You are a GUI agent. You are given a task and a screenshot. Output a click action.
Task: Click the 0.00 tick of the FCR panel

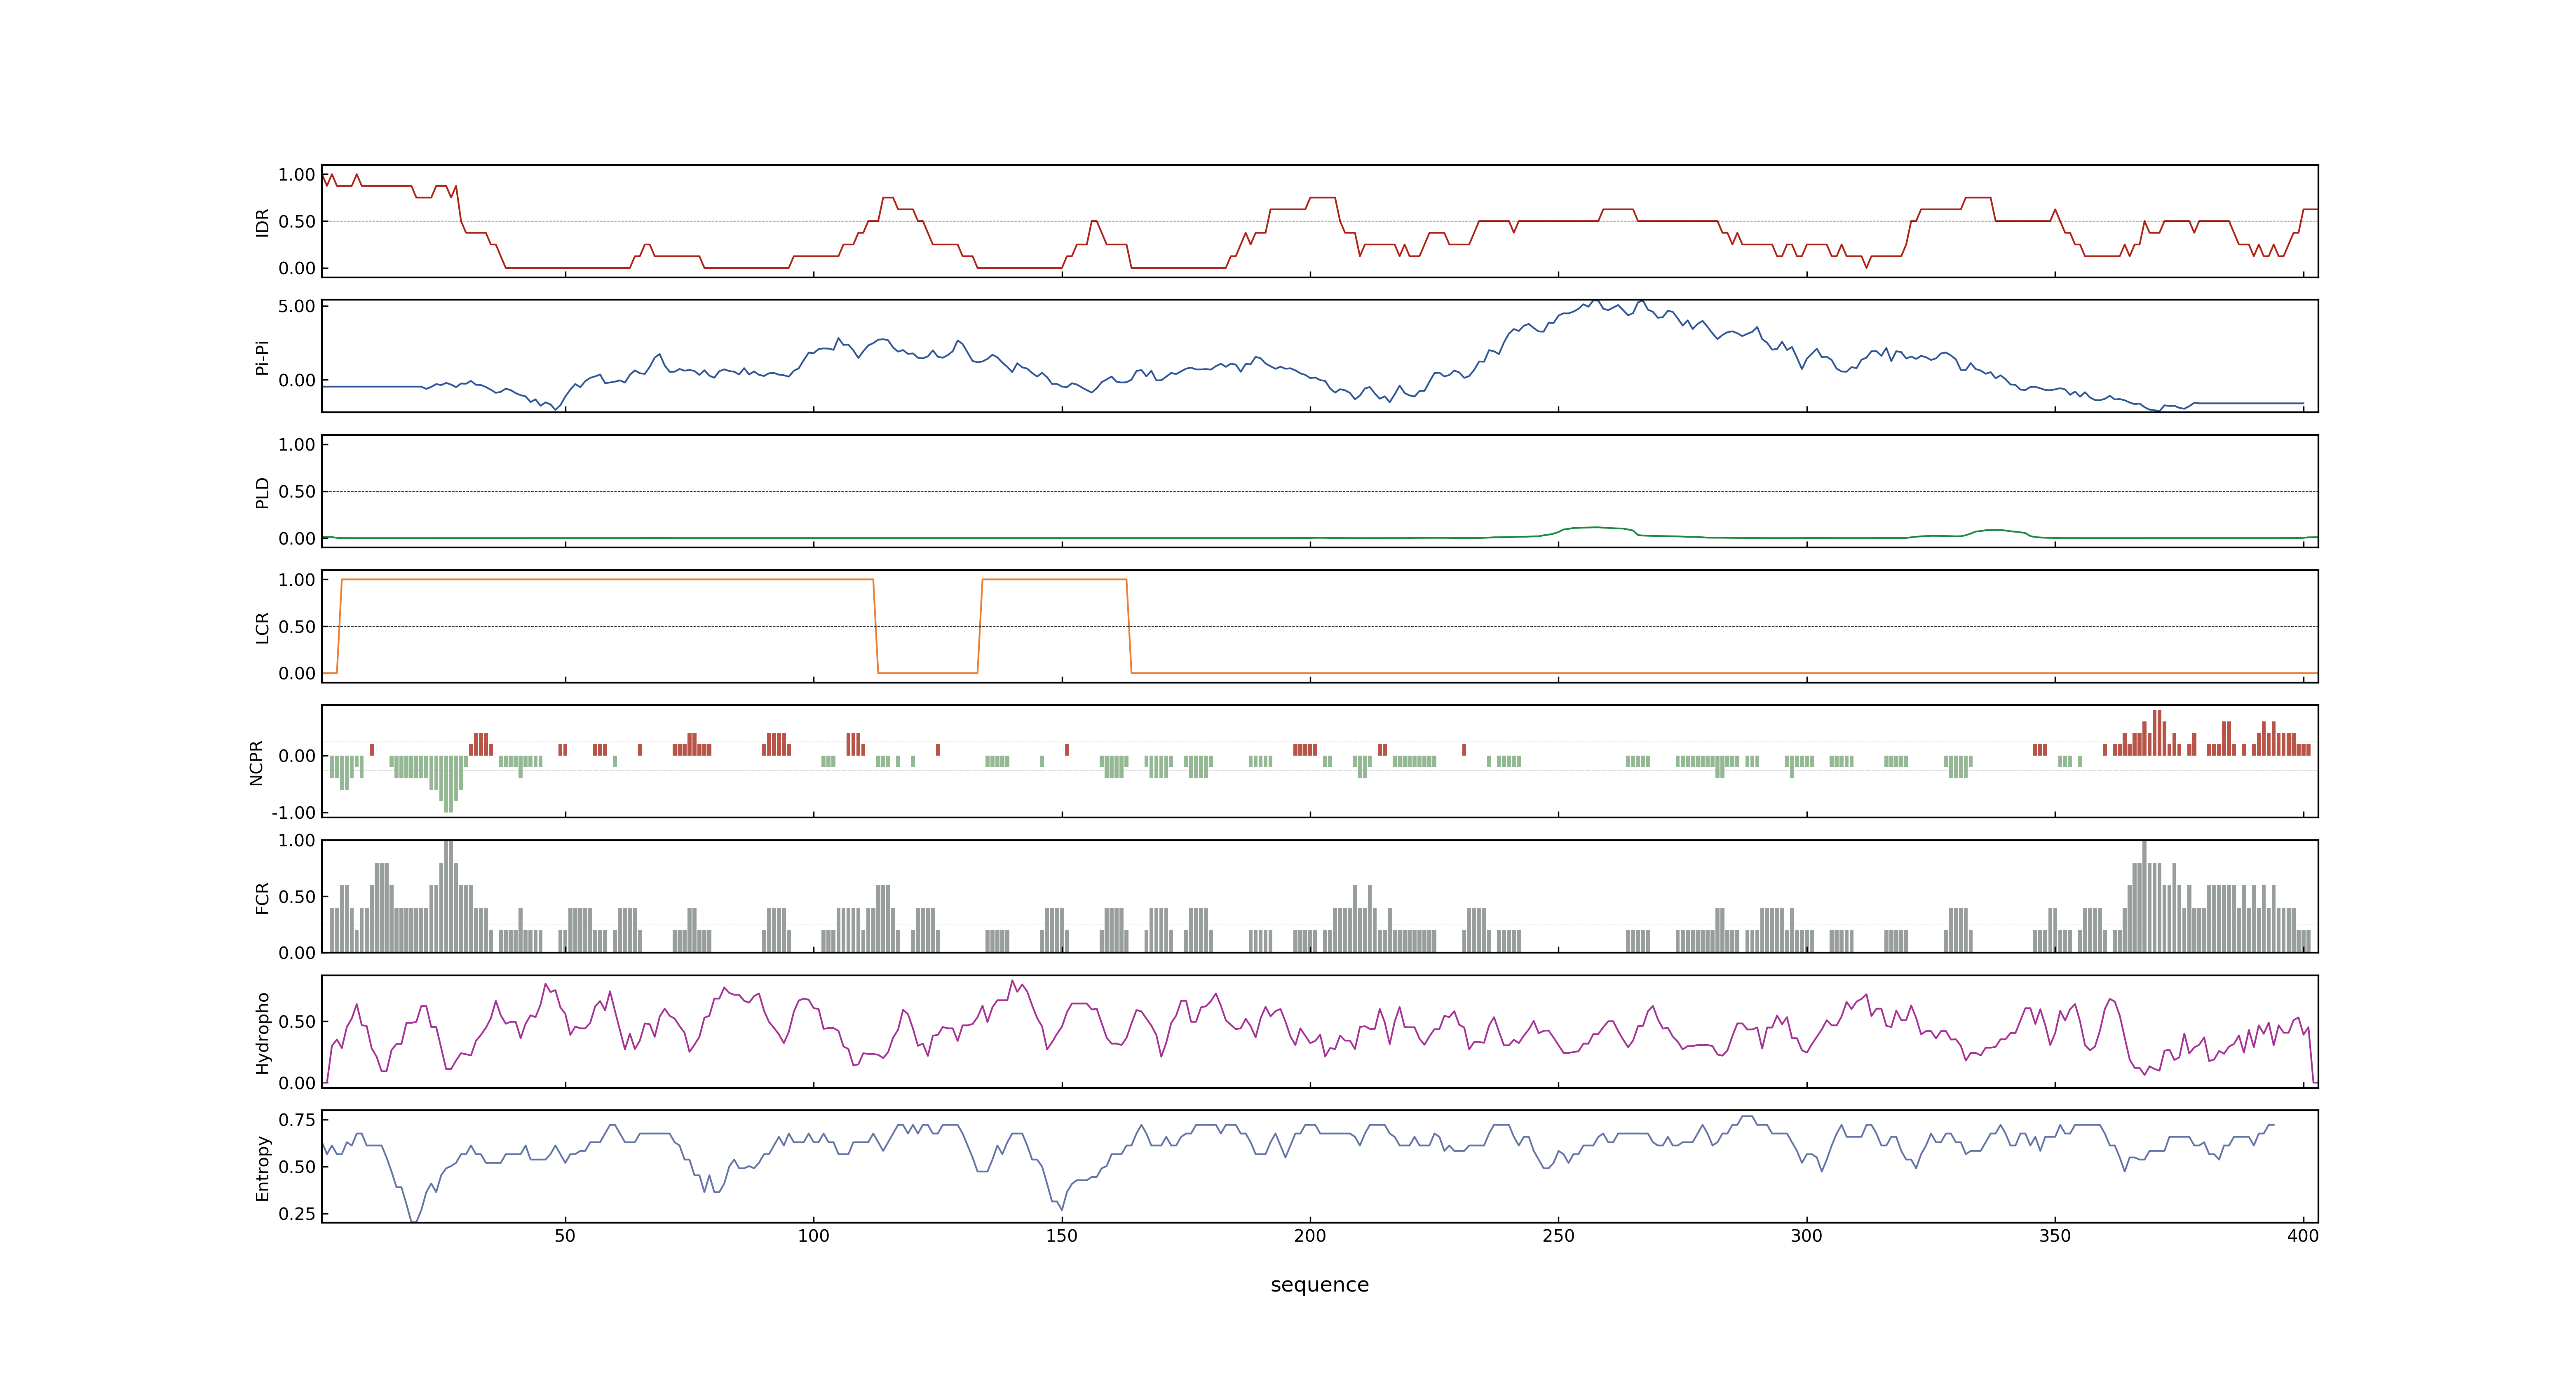297,953
